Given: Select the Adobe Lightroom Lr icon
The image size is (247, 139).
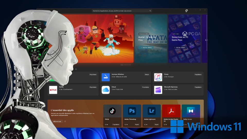Looking at the screenshot, I should [152, 111].
